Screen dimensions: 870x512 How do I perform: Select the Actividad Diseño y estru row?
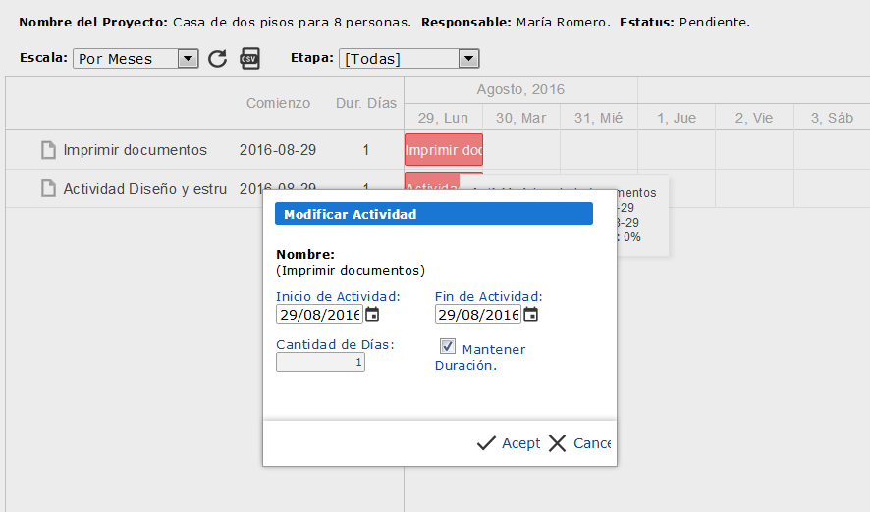pos(145,189)
